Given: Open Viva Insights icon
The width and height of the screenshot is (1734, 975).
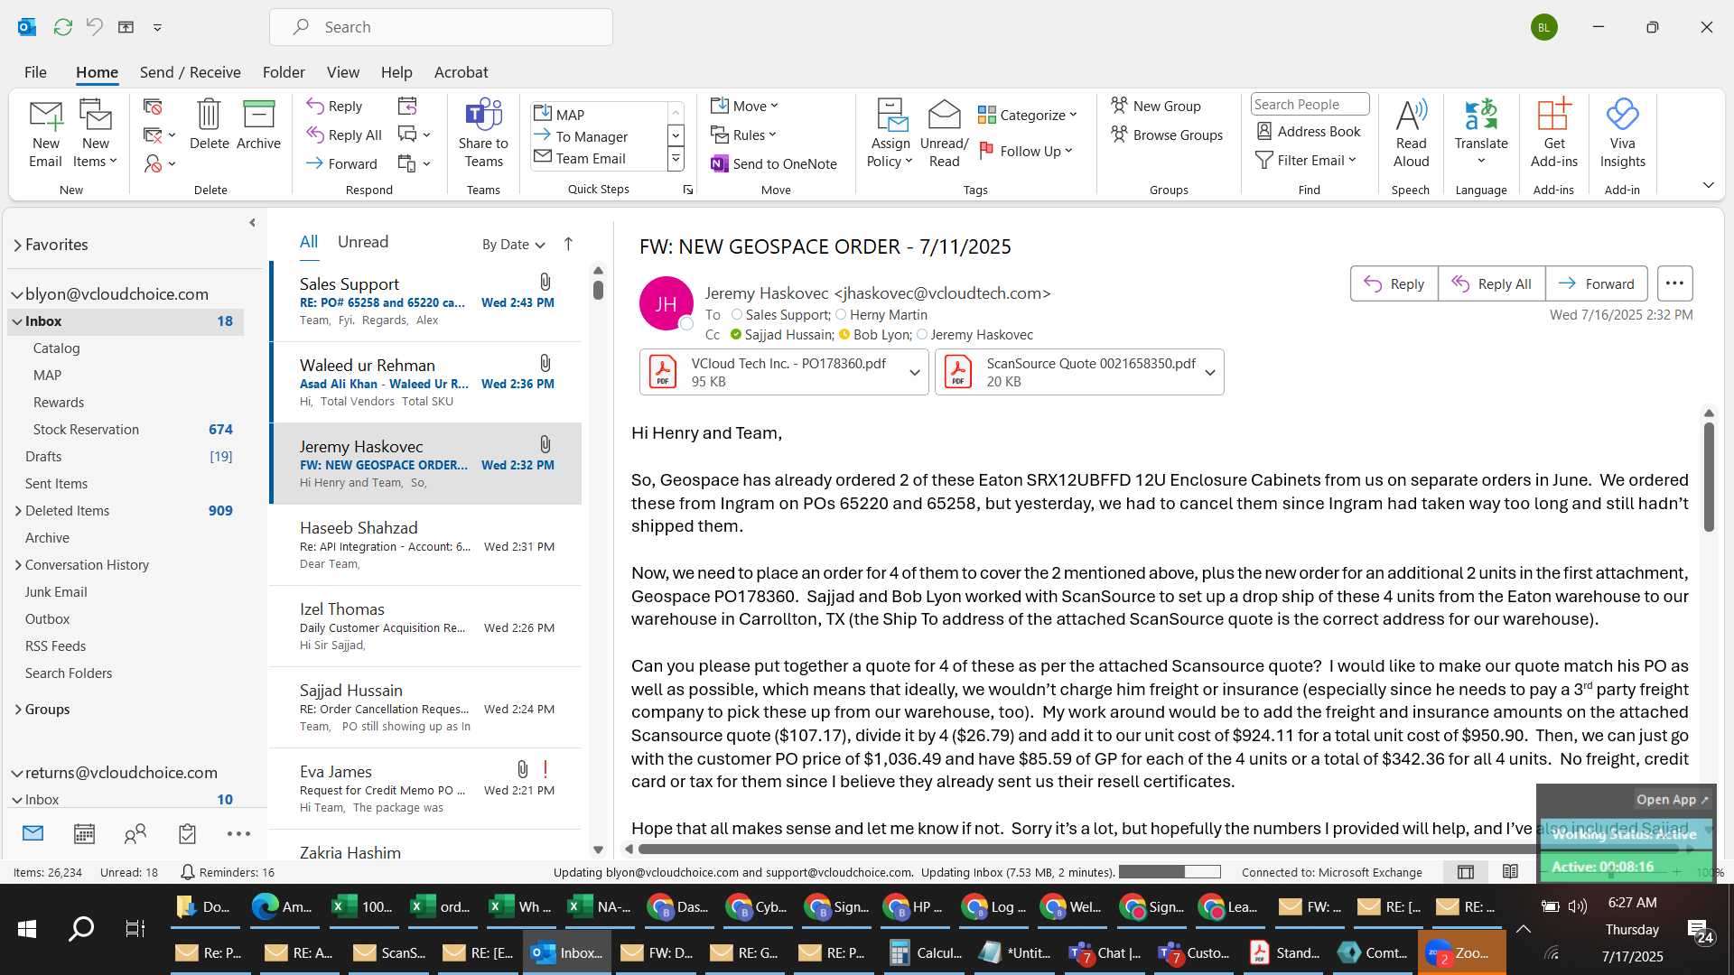Looking at the screenshot, I should (x=1622, y=115).
